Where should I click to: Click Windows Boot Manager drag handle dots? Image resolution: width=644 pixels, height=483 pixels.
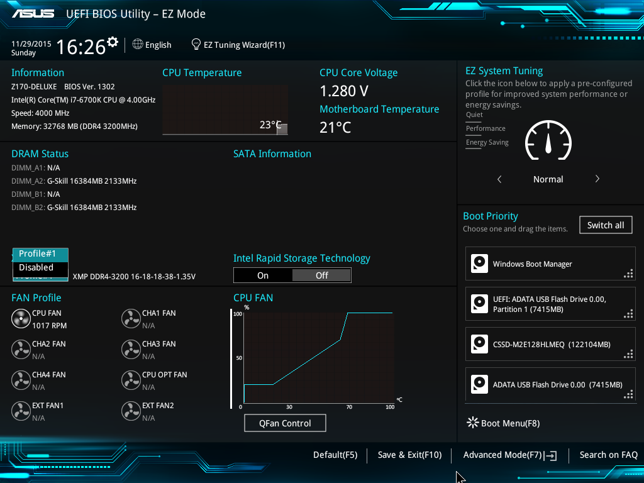(x=628, y=274)
